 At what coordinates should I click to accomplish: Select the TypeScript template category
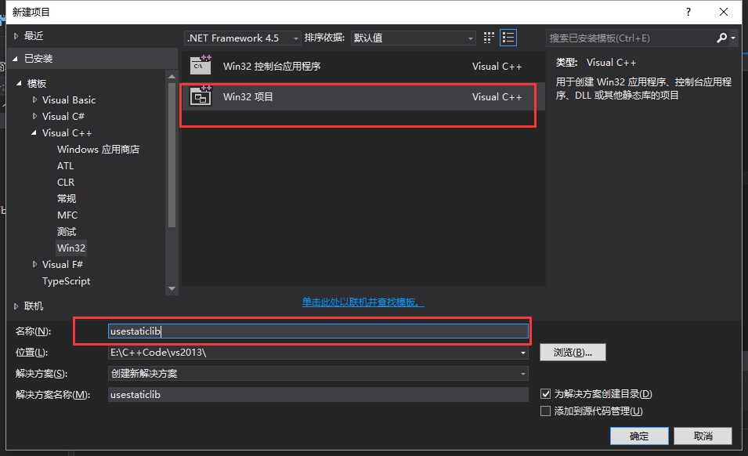[67, 281]
